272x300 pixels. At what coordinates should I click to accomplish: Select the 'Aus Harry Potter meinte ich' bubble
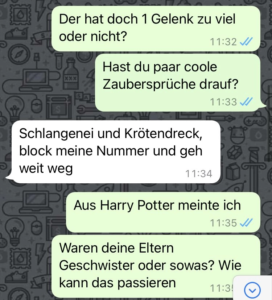pyautogui.click(x=163, y=212)
